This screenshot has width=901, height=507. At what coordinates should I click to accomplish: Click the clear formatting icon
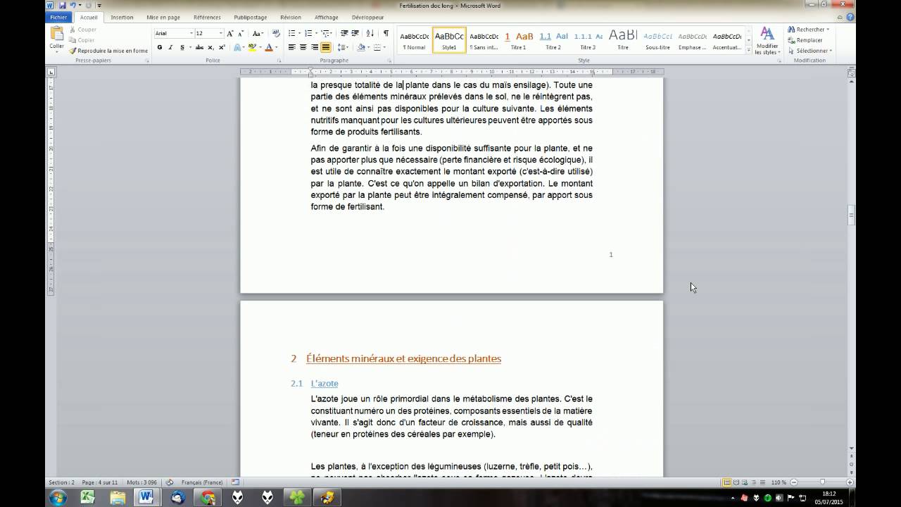[x=276, y=33]
